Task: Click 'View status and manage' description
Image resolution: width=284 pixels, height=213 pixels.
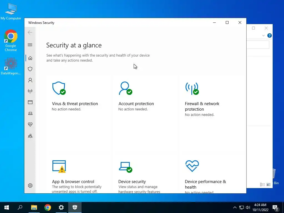Action: [138, 187]
